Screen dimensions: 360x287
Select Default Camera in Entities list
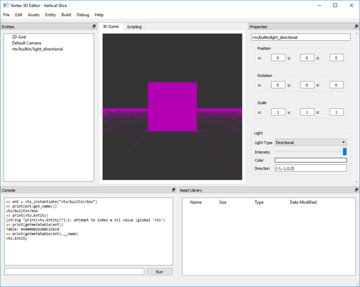pyautogui.click(x=26, y=43)
